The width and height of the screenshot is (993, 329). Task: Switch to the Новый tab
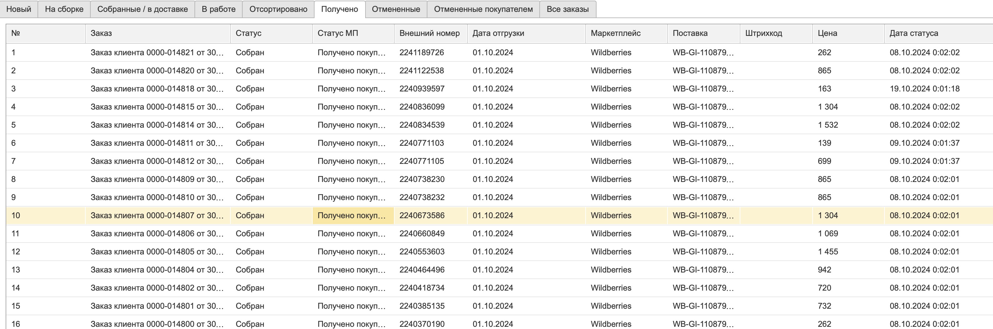pyautogui.click(x=18, y=9)
